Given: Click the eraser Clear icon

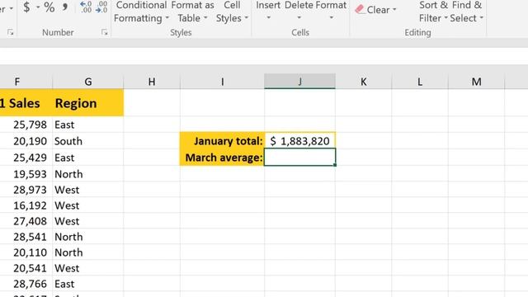Looking at the screenshot, I should pos(360,9).
